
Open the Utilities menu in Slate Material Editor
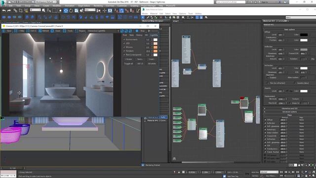click(x=198, y=14)
